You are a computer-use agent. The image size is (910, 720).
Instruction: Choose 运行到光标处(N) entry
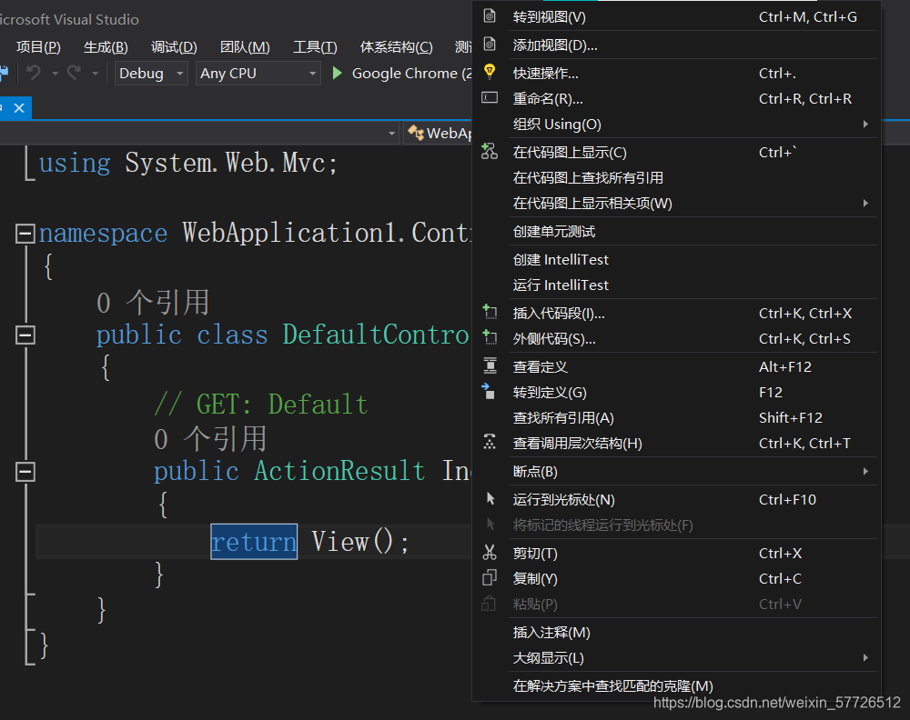coord(677,499)
